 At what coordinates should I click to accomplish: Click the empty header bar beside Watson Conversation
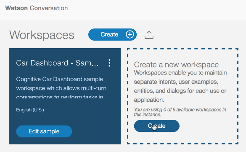(157, 9)
